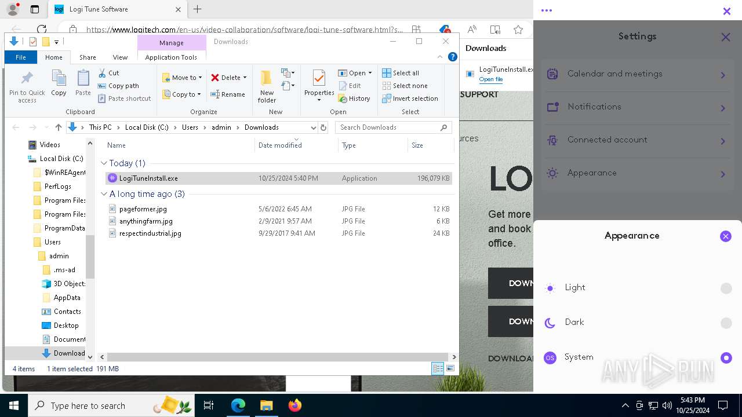Sort by Size column header
The width and height of the screenshot is (742, 417).
click(430, 145)
